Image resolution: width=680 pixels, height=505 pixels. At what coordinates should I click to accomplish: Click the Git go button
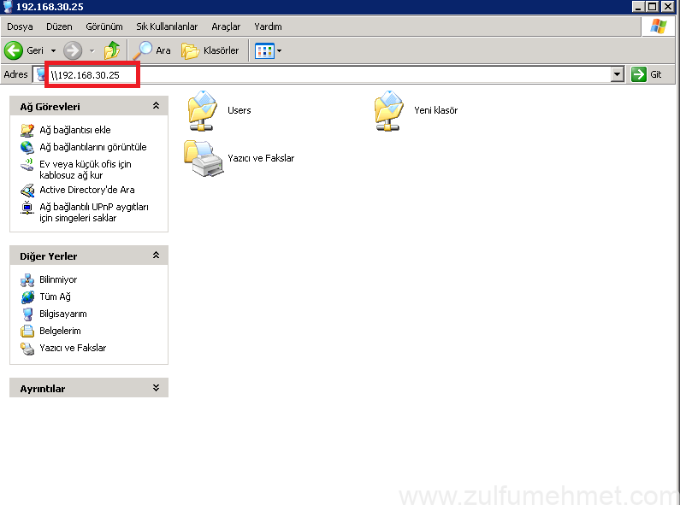click(647, 75)
